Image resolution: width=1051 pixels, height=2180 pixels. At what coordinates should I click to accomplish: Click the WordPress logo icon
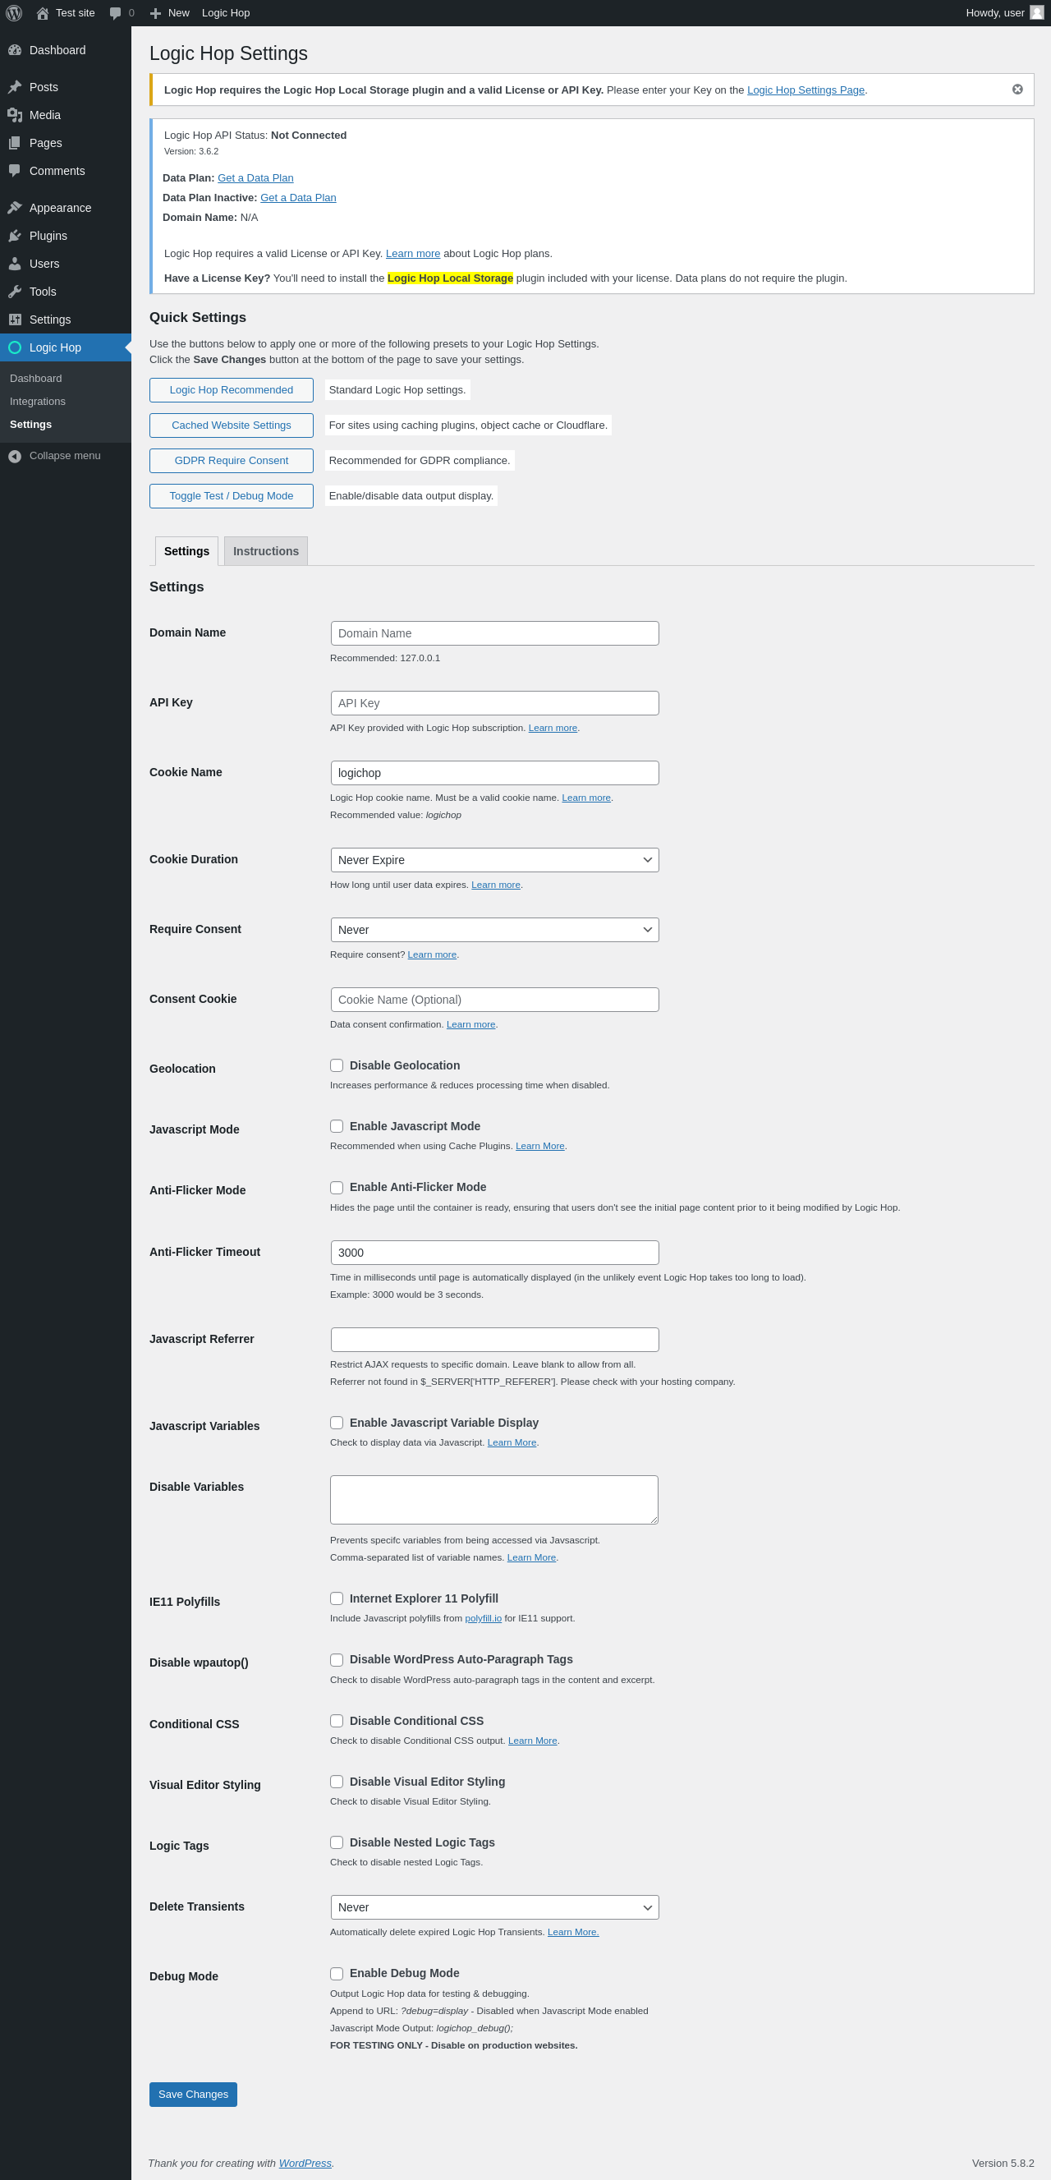13,12
